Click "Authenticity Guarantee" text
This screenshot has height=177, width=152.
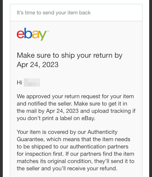tap(67, 136)
